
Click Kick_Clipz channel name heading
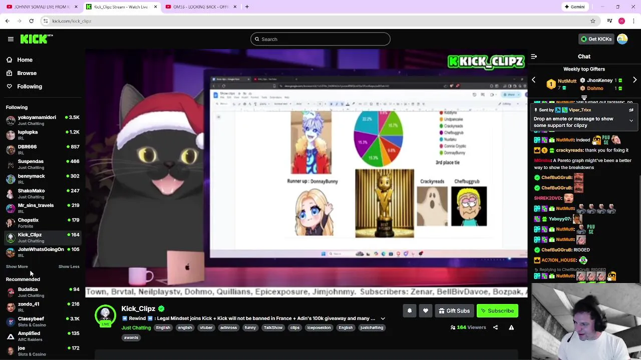(138, 309)
